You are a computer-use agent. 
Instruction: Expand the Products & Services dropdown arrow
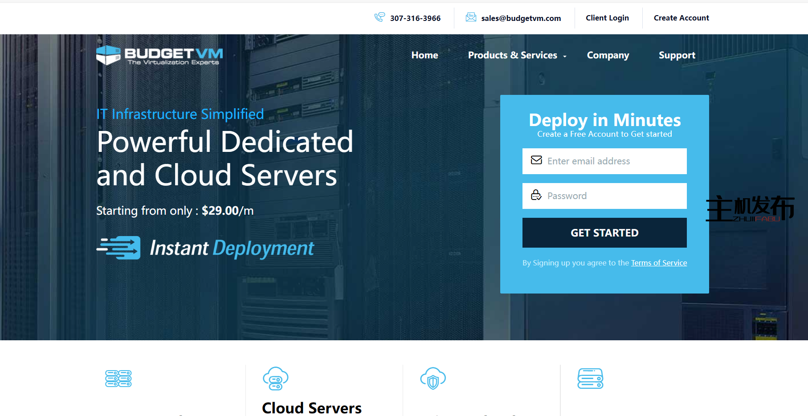click(x=565, y=56)
